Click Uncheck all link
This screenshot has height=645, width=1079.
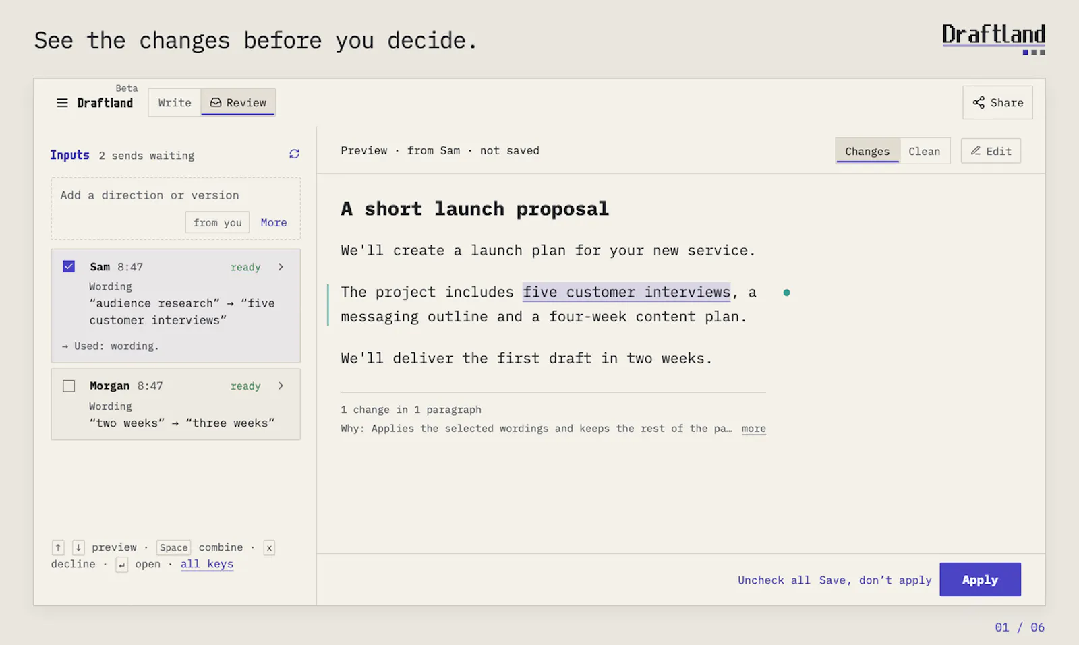point(774,580)
